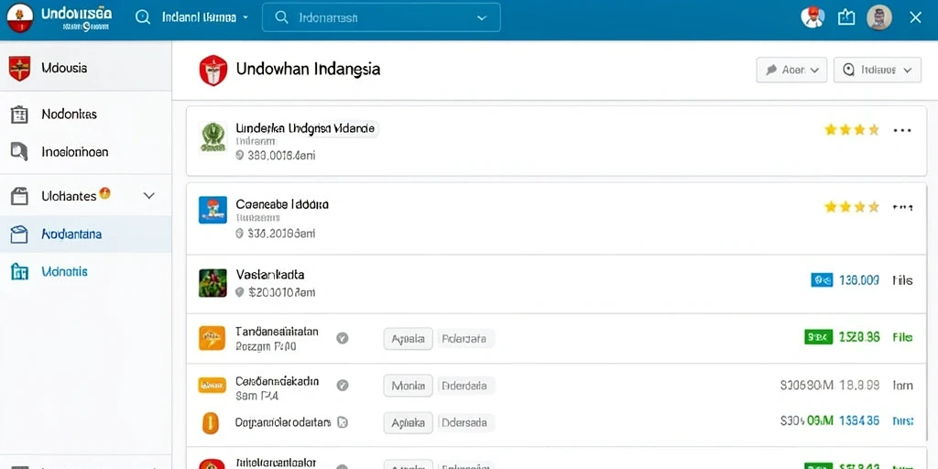Image resolution: width=938 pixels, height=469 pixels.
Task: Click Pderdata button on Cetsdanadakadin row
Action: click(x=464, y=386)
